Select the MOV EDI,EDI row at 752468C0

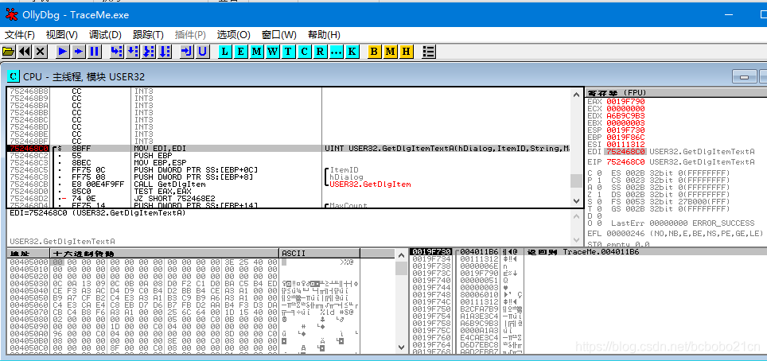(288, 148)
